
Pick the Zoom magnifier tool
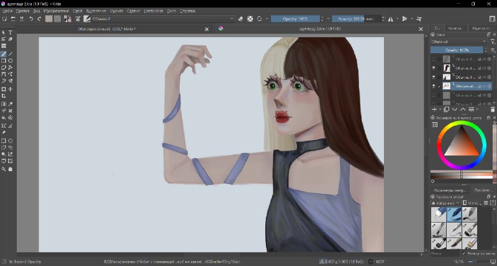(x=4, y=169)
